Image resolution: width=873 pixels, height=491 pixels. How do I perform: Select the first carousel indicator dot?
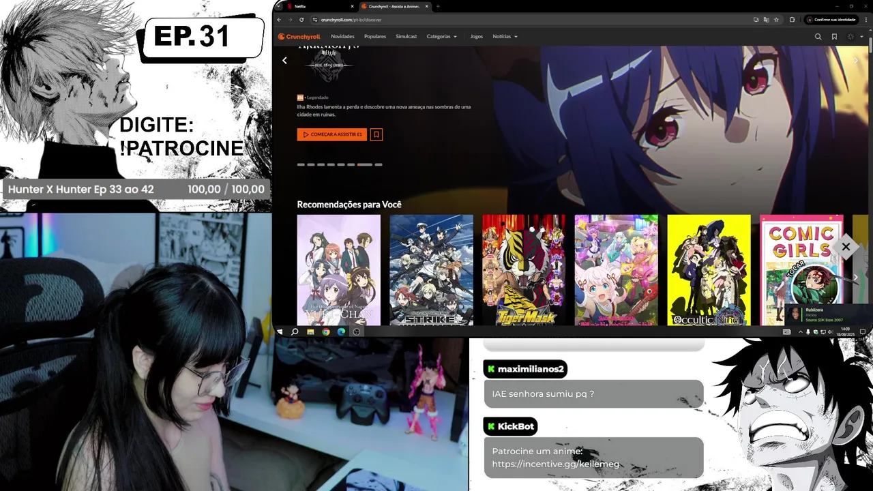coord(301,164)
